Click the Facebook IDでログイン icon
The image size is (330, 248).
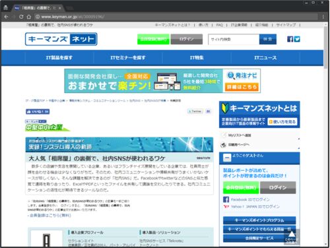tap(226, 200)
